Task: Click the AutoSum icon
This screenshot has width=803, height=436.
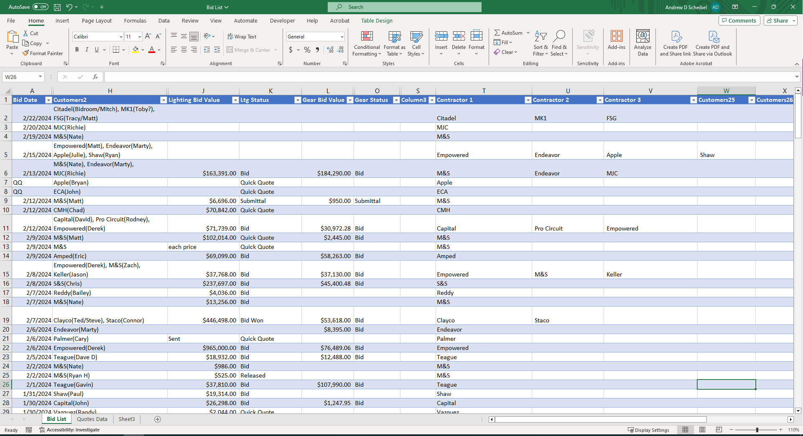Action: 498,32
